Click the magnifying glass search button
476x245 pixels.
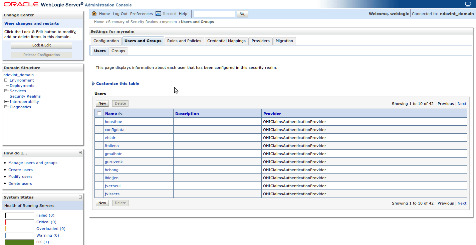pyautogui.click(x=243, y=14)
